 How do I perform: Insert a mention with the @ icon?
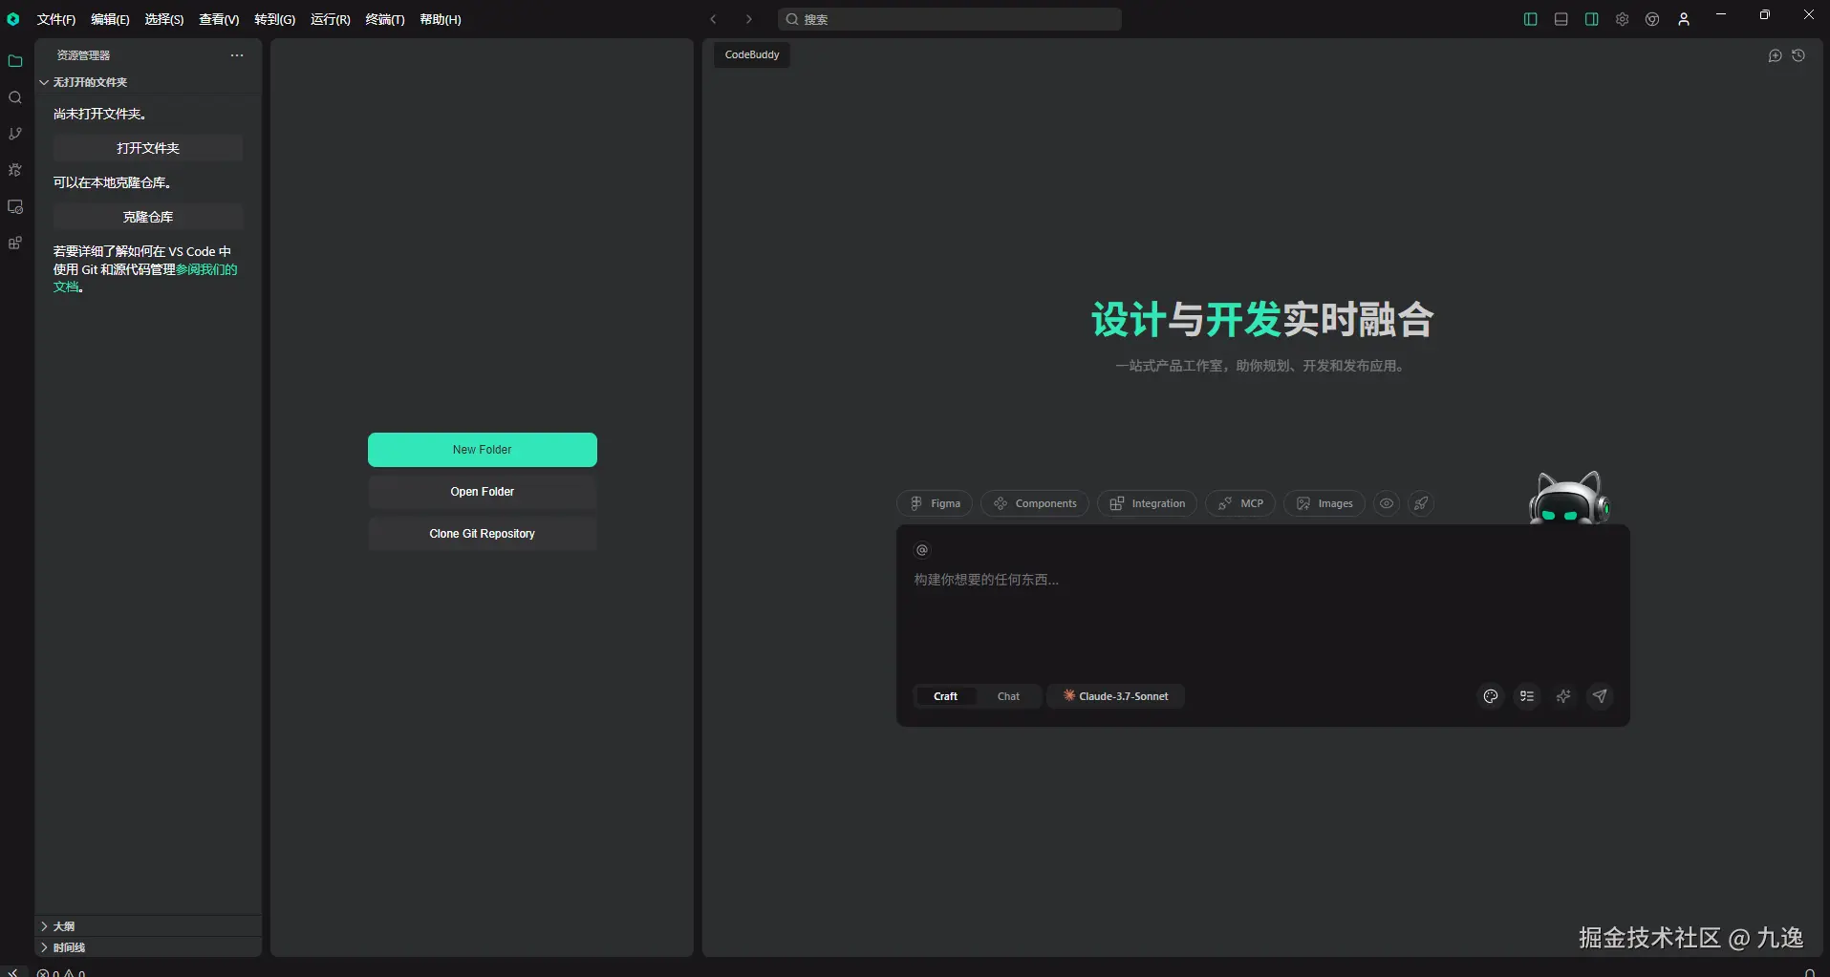[x=922, y=550]
